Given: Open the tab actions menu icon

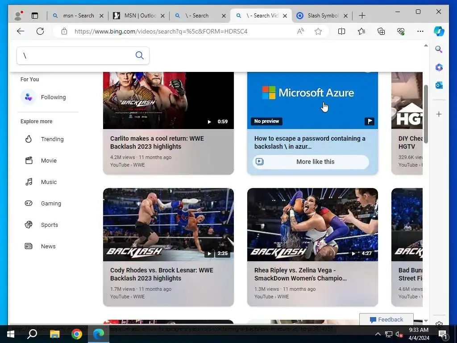Looking at the screenshot, I should pos(35,16).
